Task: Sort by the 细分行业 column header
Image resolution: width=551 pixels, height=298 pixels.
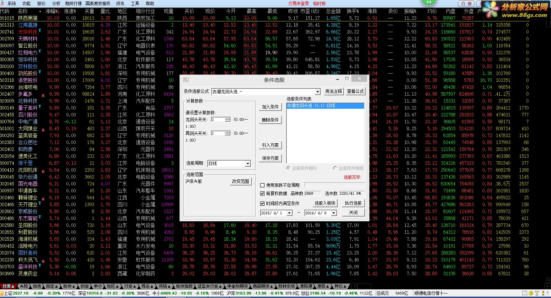Action: click(x=145, y=11)
